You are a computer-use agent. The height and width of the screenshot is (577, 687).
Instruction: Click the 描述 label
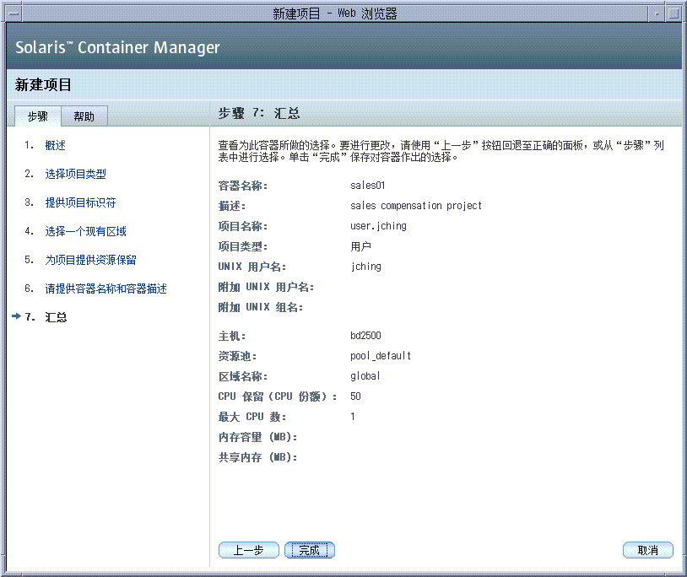tap(232, 206)
